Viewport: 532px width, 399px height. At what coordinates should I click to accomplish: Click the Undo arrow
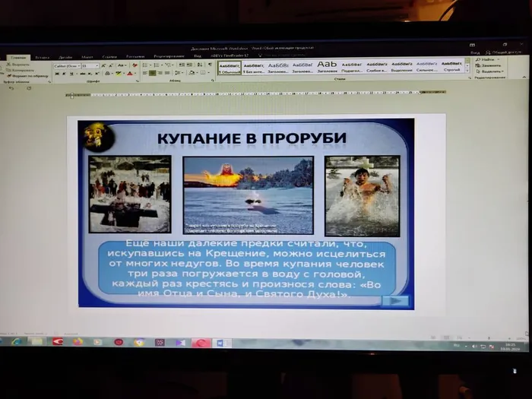coord(11,88)
